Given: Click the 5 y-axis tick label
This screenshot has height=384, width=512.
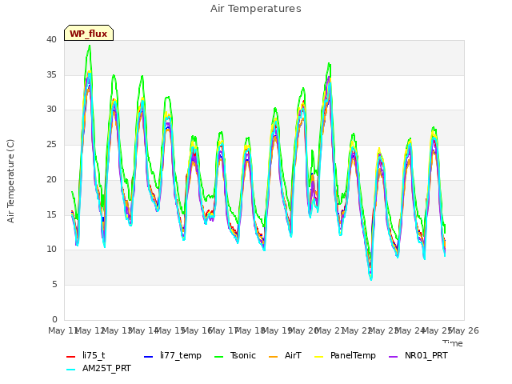Looking at the screenshot, I should (54, 285).
